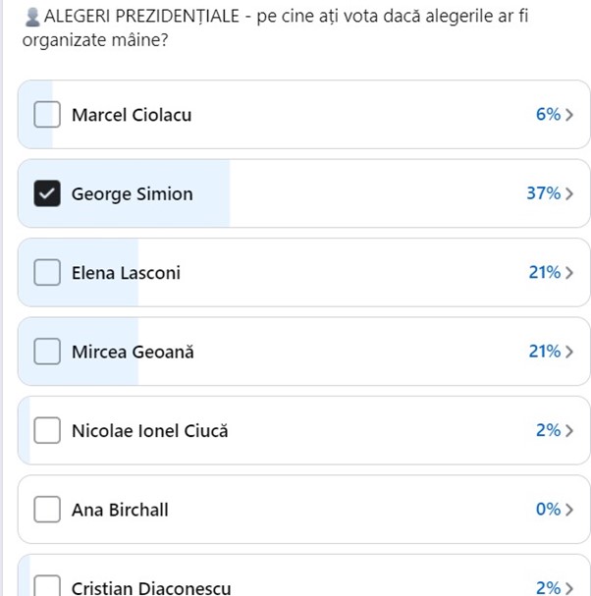This screenshot has width=591, height=596.
Task: Click the Elena Lasconi option label
Action: 126,273
